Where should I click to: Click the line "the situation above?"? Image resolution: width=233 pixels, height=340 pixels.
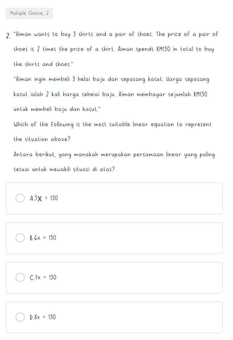pyautogui.click(x=42, y=139)
